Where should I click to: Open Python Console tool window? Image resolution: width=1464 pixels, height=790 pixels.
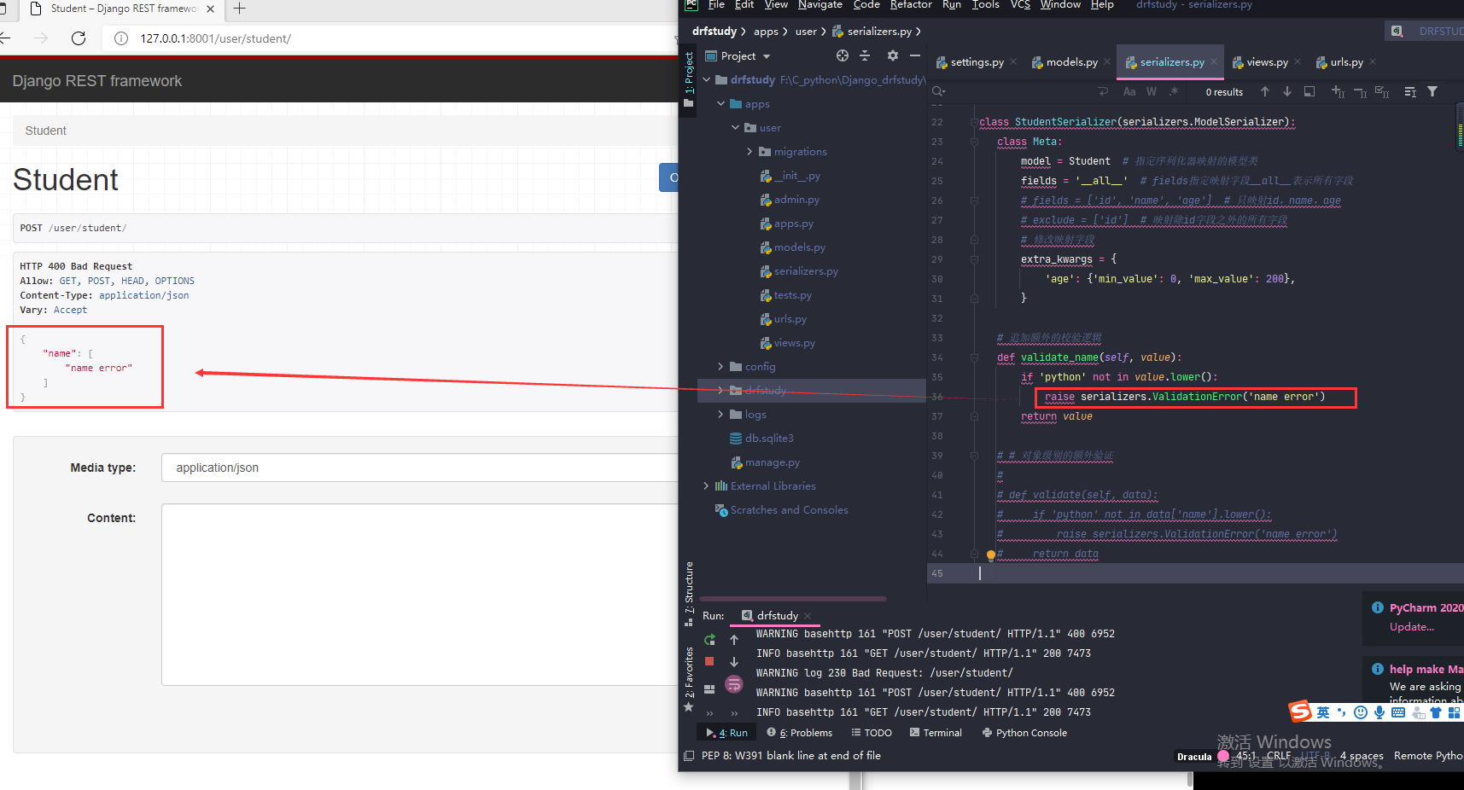1024,733
